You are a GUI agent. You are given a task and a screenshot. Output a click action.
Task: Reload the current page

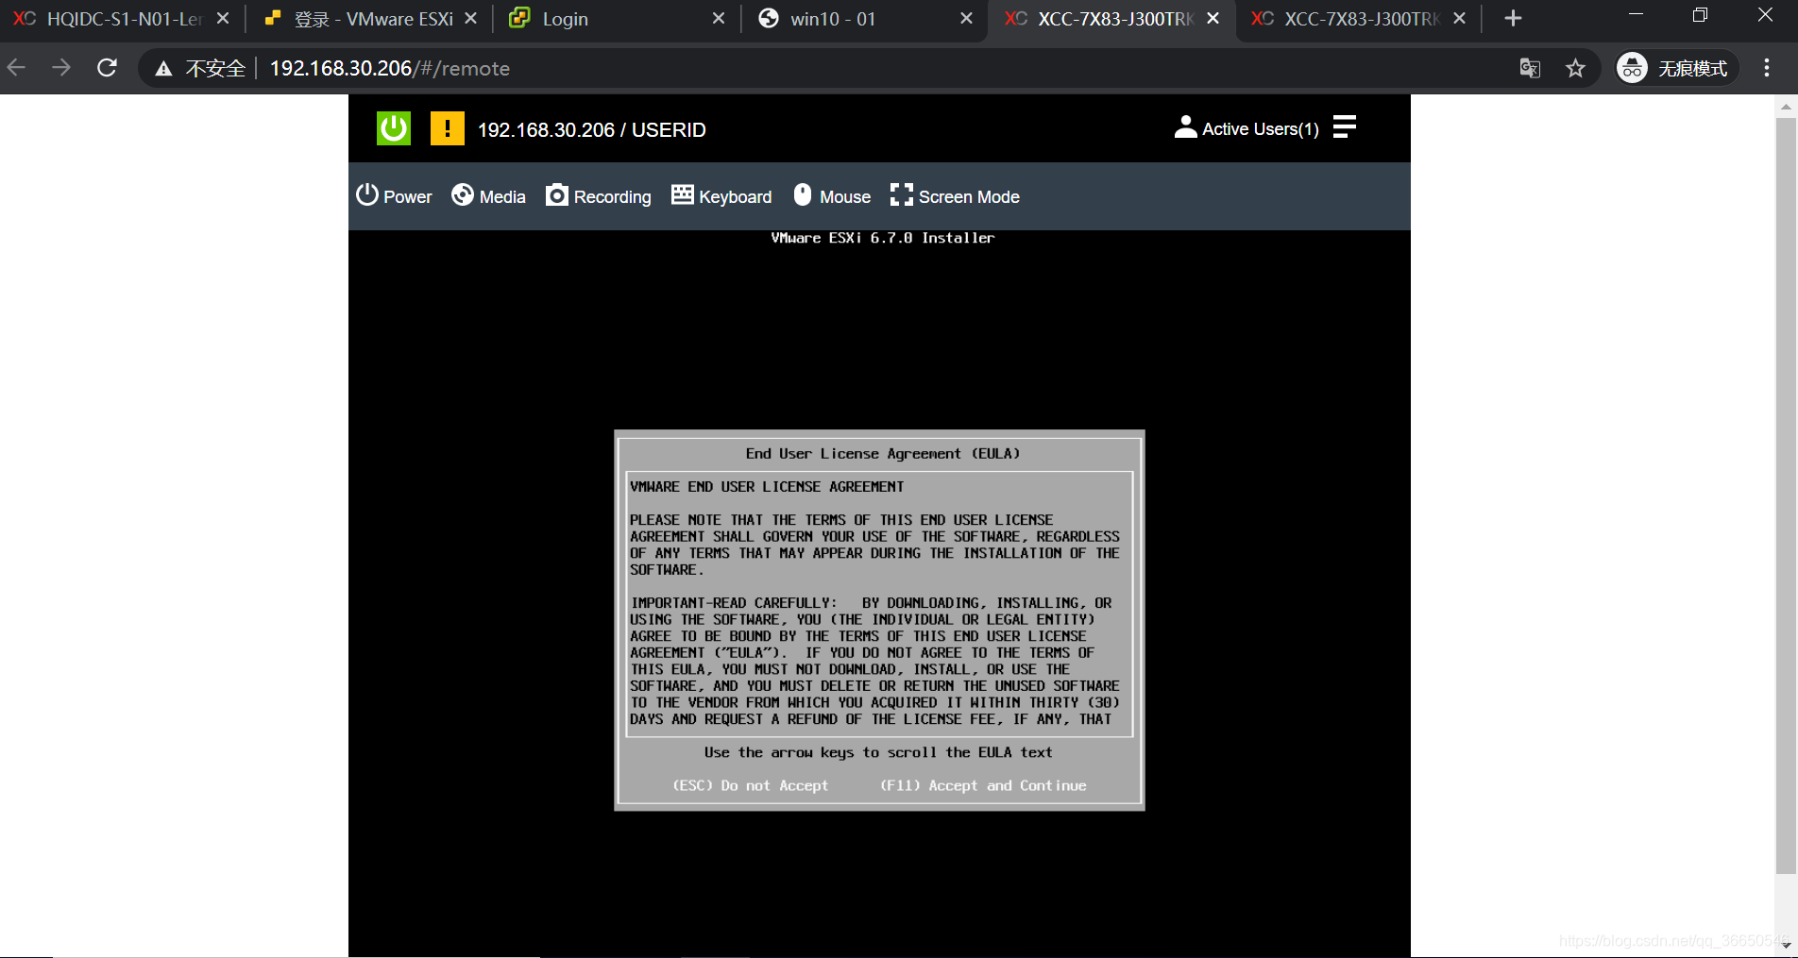pyautogui.click(x=107, y=68)
